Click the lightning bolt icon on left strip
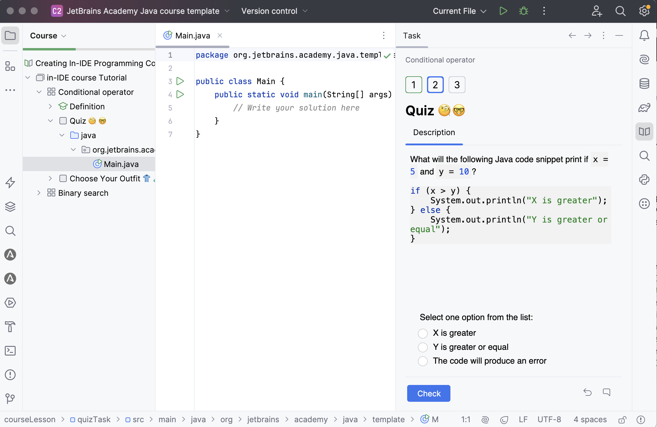Screen dimensions: 657x427 pos(10,183)
